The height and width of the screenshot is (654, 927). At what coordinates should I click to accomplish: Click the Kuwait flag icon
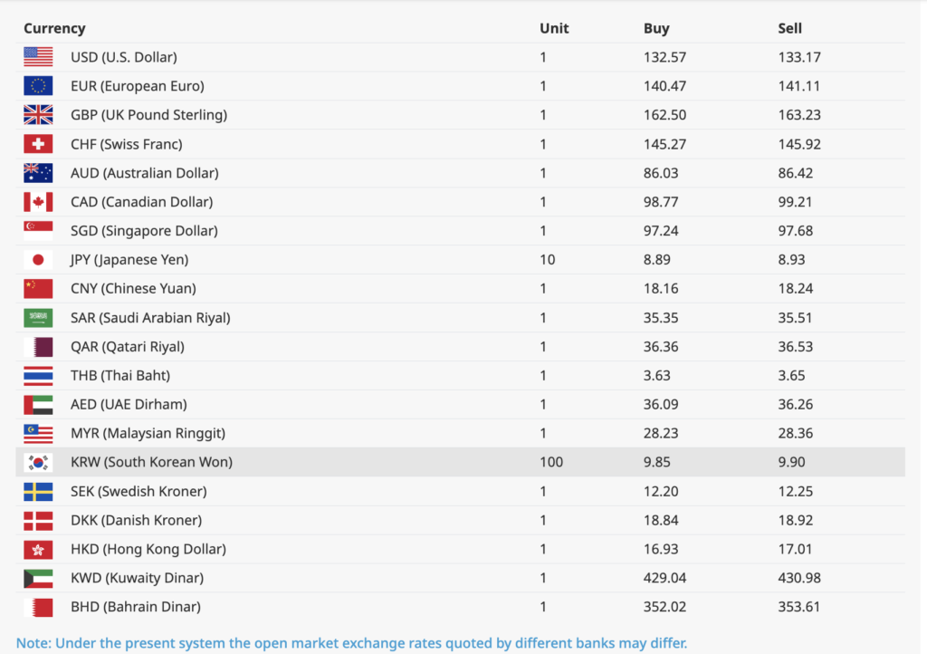tap(38, 578)
